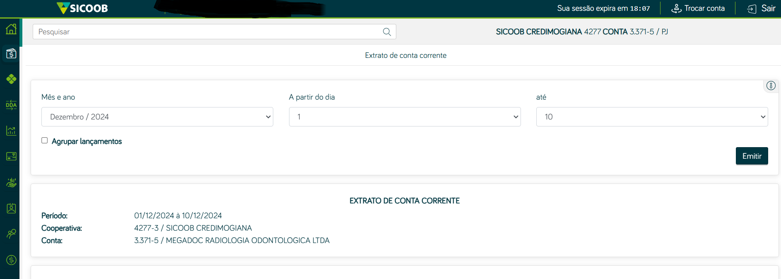Click the Trocar conta person icon
781x279 pixels.
[676, 8]
